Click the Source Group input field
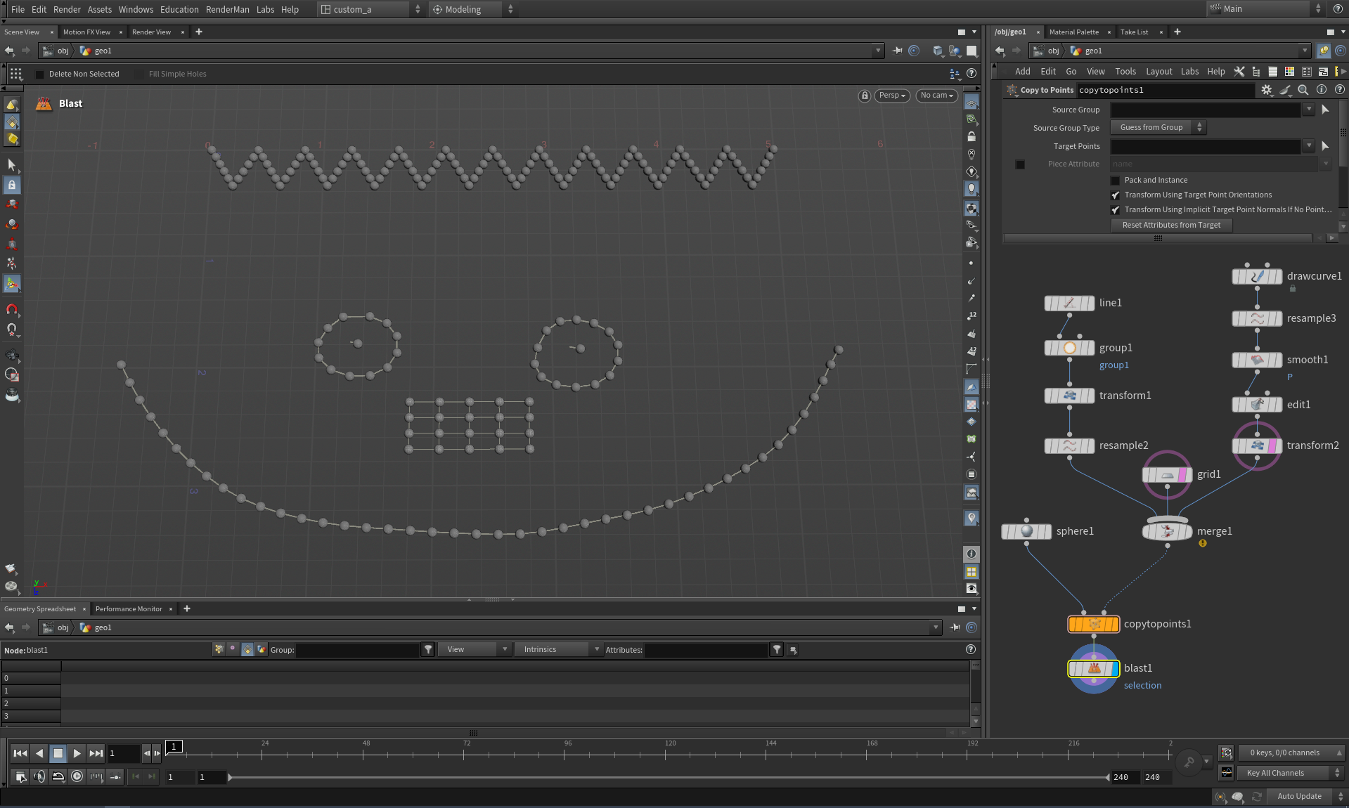Screen dimensions: 1349x808 1205,110
